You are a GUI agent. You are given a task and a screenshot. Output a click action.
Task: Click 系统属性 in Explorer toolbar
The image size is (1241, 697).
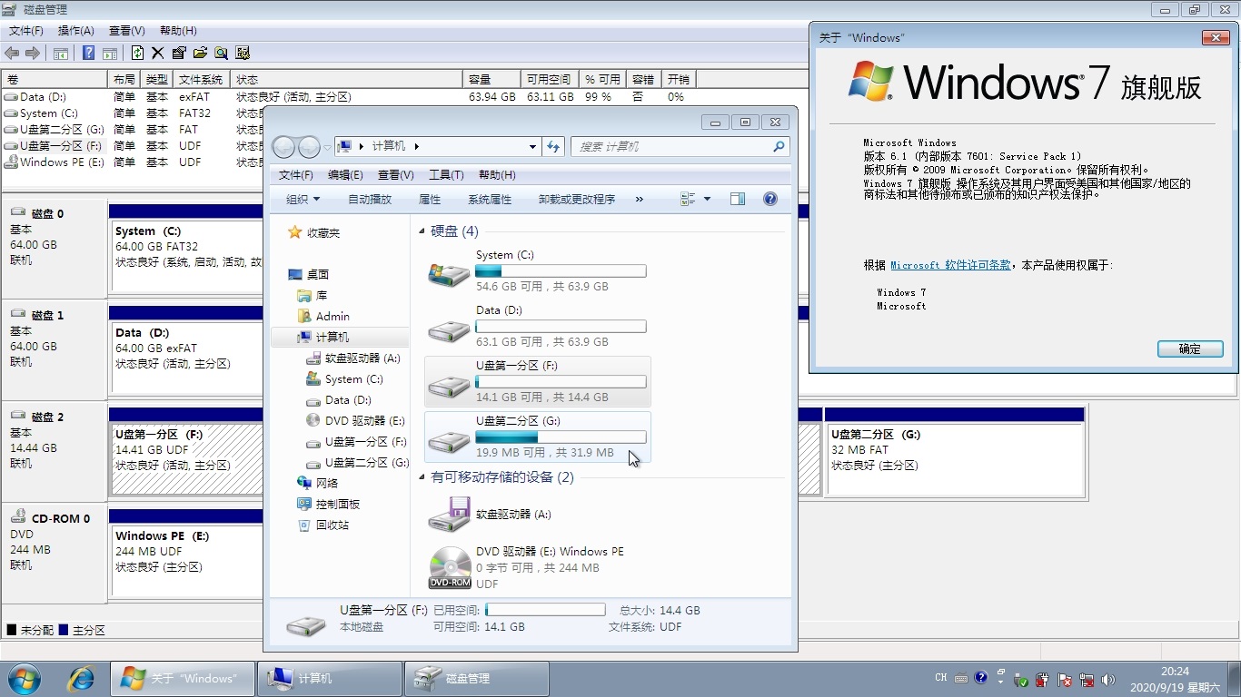[x=490, y=200]
